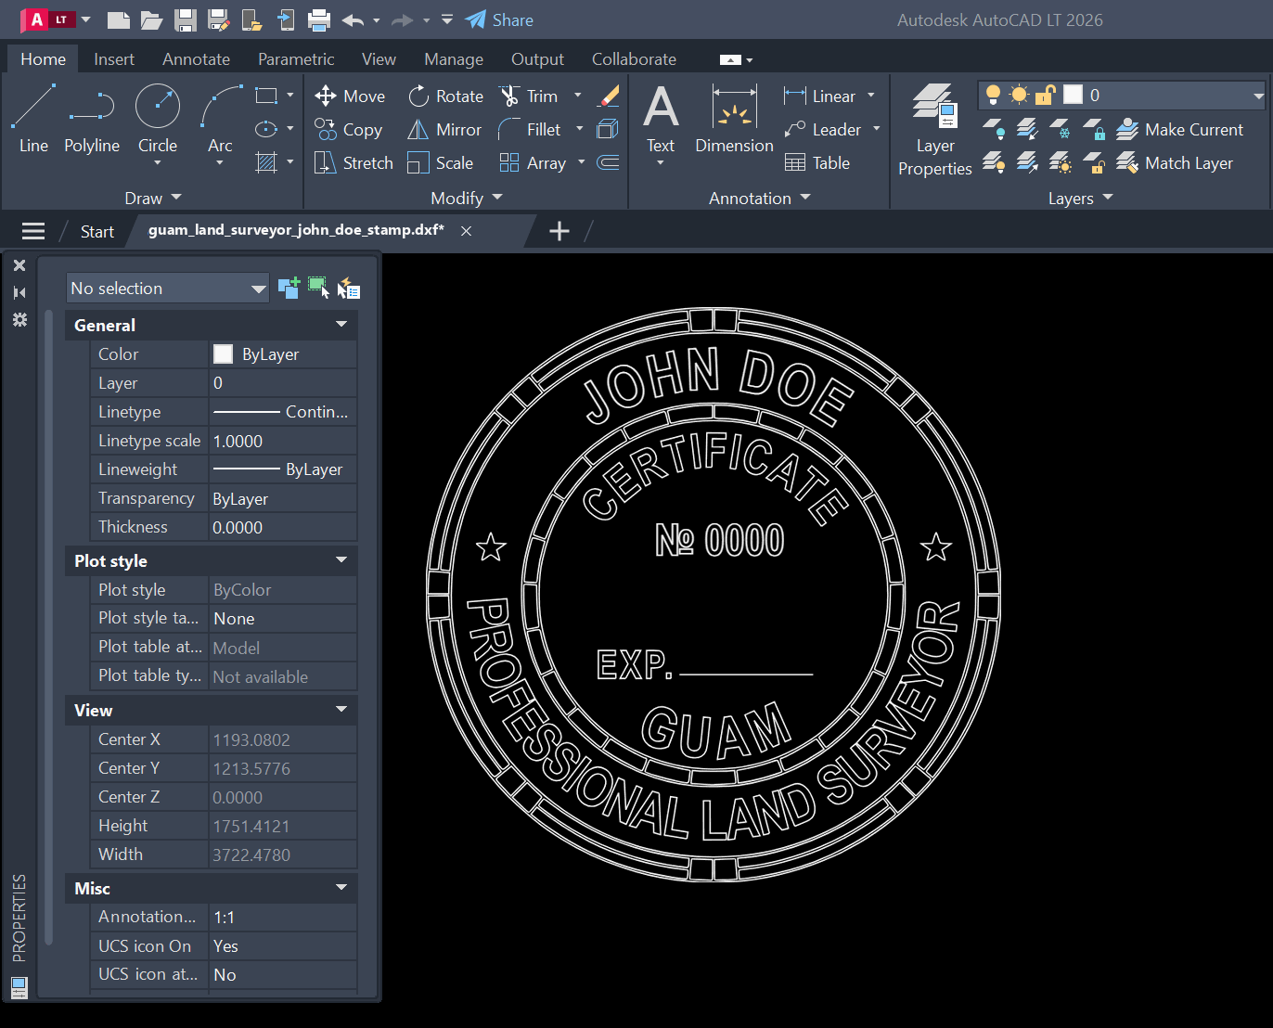1273x1028 pixels.
Task: Click the Undo arrow icon
Action: pyautogui.click(x=353, y=19)
